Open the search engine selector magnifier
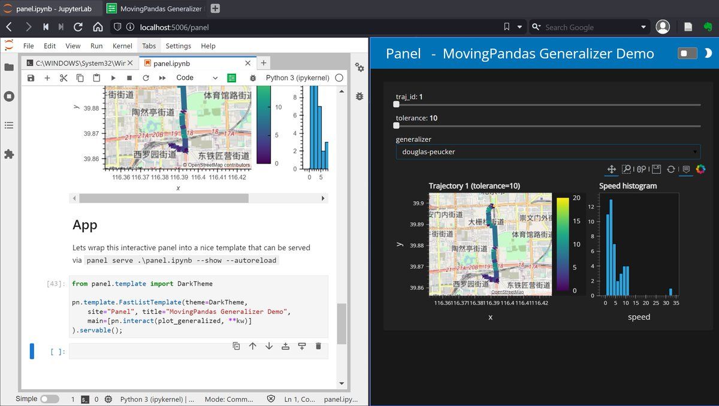The height and width of the screenshot is (406, 719). 537,27
